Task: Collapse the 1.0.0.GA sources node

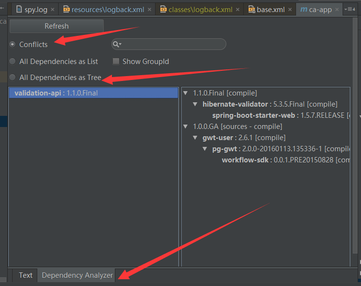Action: (186, 127)
